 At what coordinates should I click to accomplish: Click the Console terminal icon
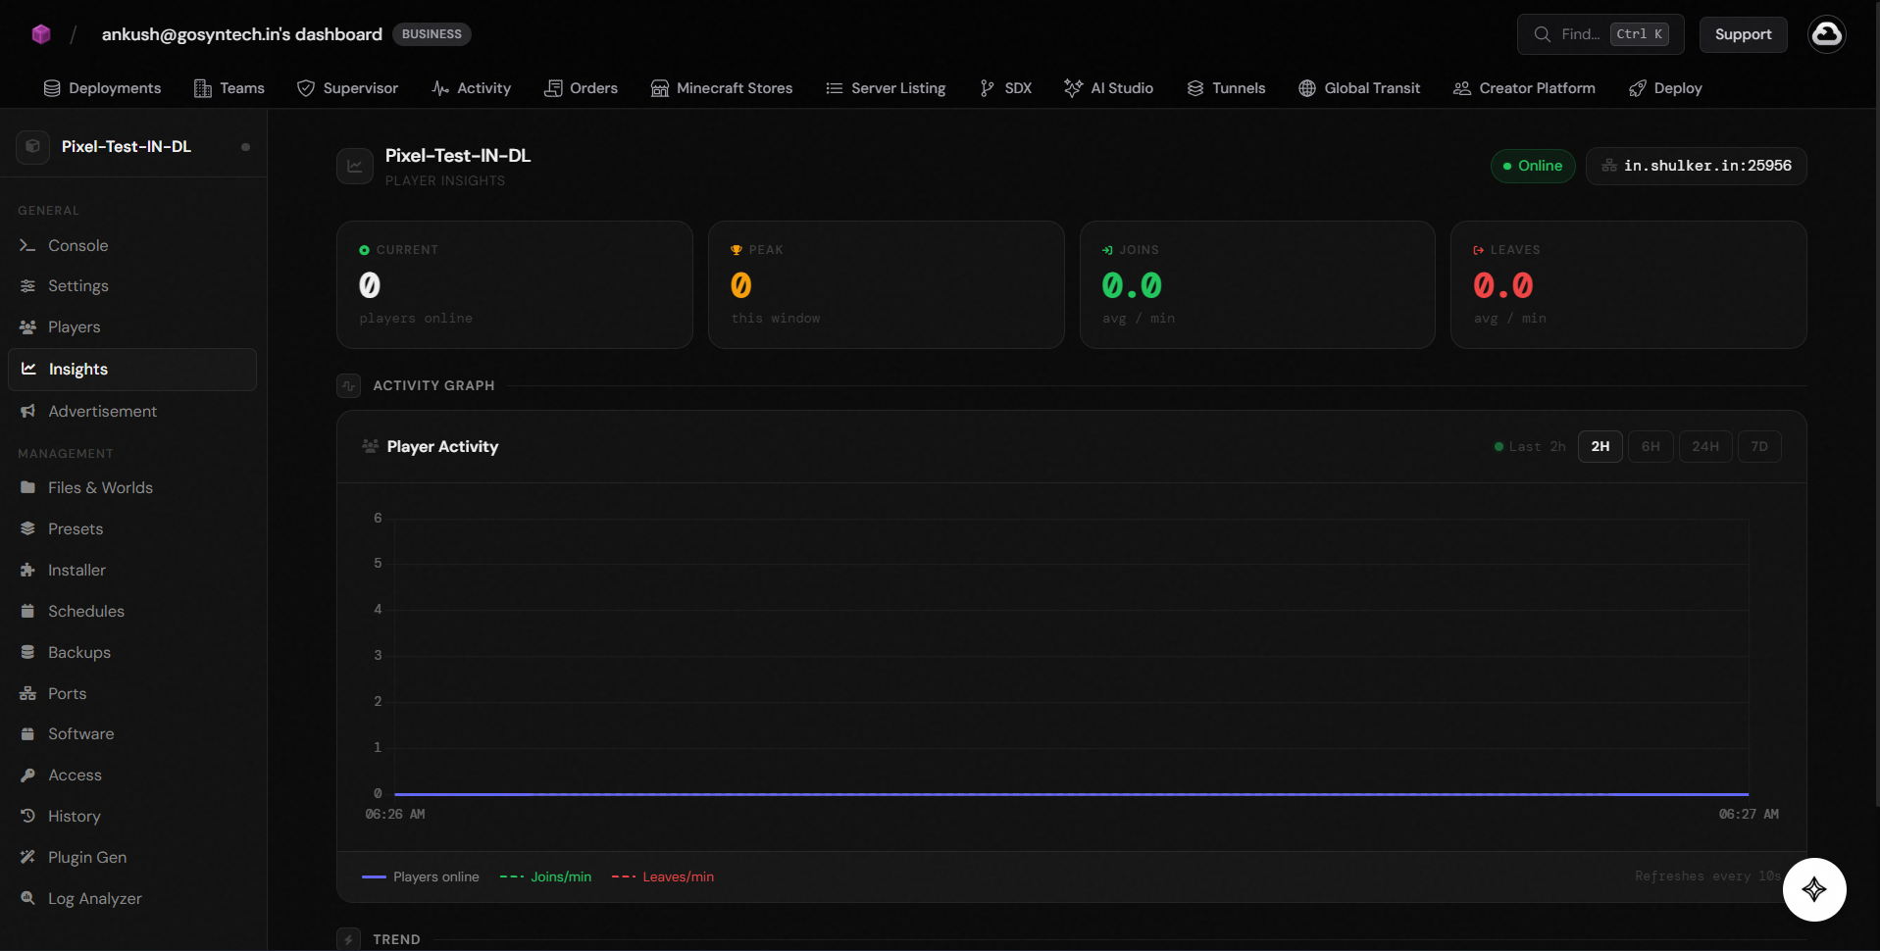coord(27,245)
